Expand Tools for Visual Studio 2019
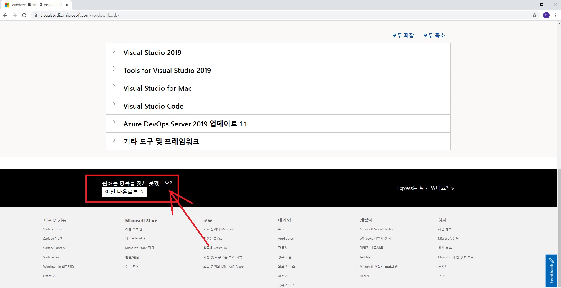Screen dimensions: 561x288 [278, 70]
